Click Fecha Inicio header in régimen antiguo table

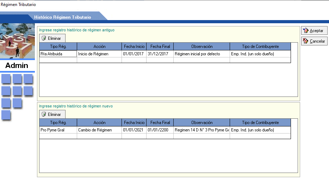134,46
